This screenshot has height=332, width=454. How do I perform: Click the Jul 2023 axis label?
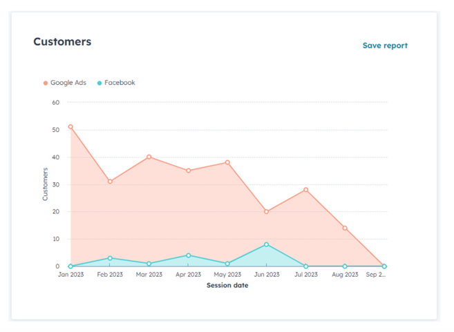tap(306, 275)
